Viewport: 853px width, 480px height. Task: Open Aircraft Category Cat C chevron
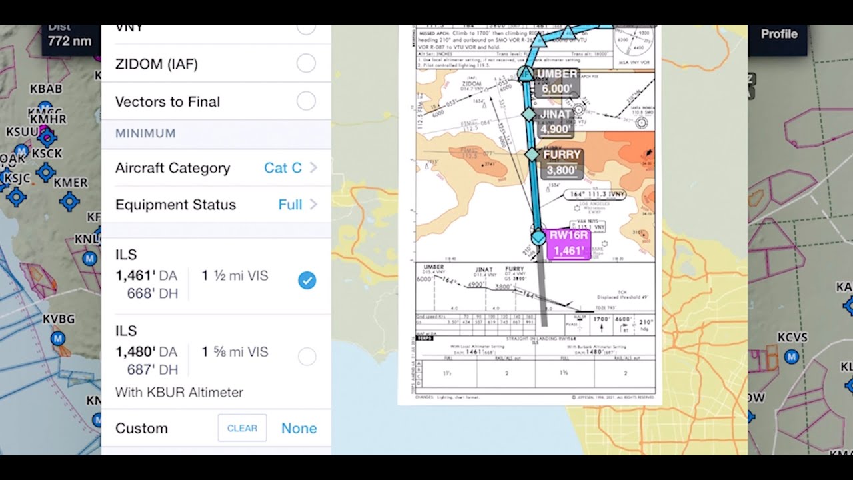tap(313, 167)
